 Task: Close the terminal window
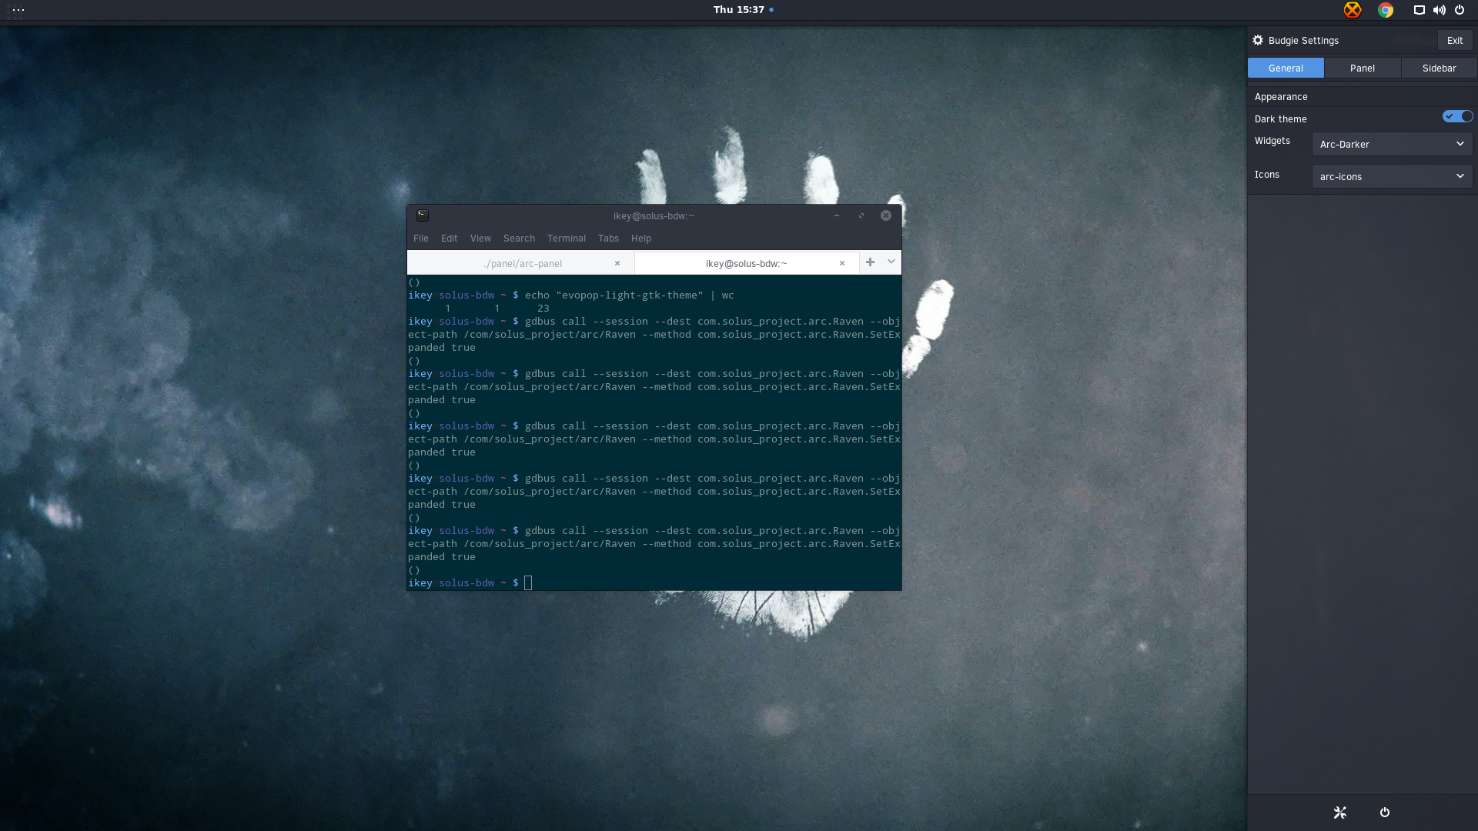click(x=886, y=215)
